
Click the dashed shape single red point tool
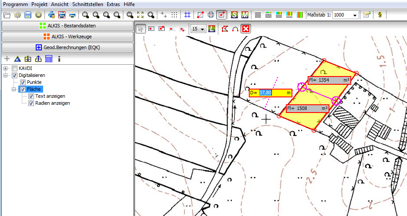(x=172, y=29)
